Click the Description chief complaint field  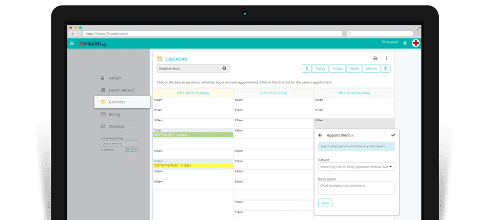coord(356,188)
